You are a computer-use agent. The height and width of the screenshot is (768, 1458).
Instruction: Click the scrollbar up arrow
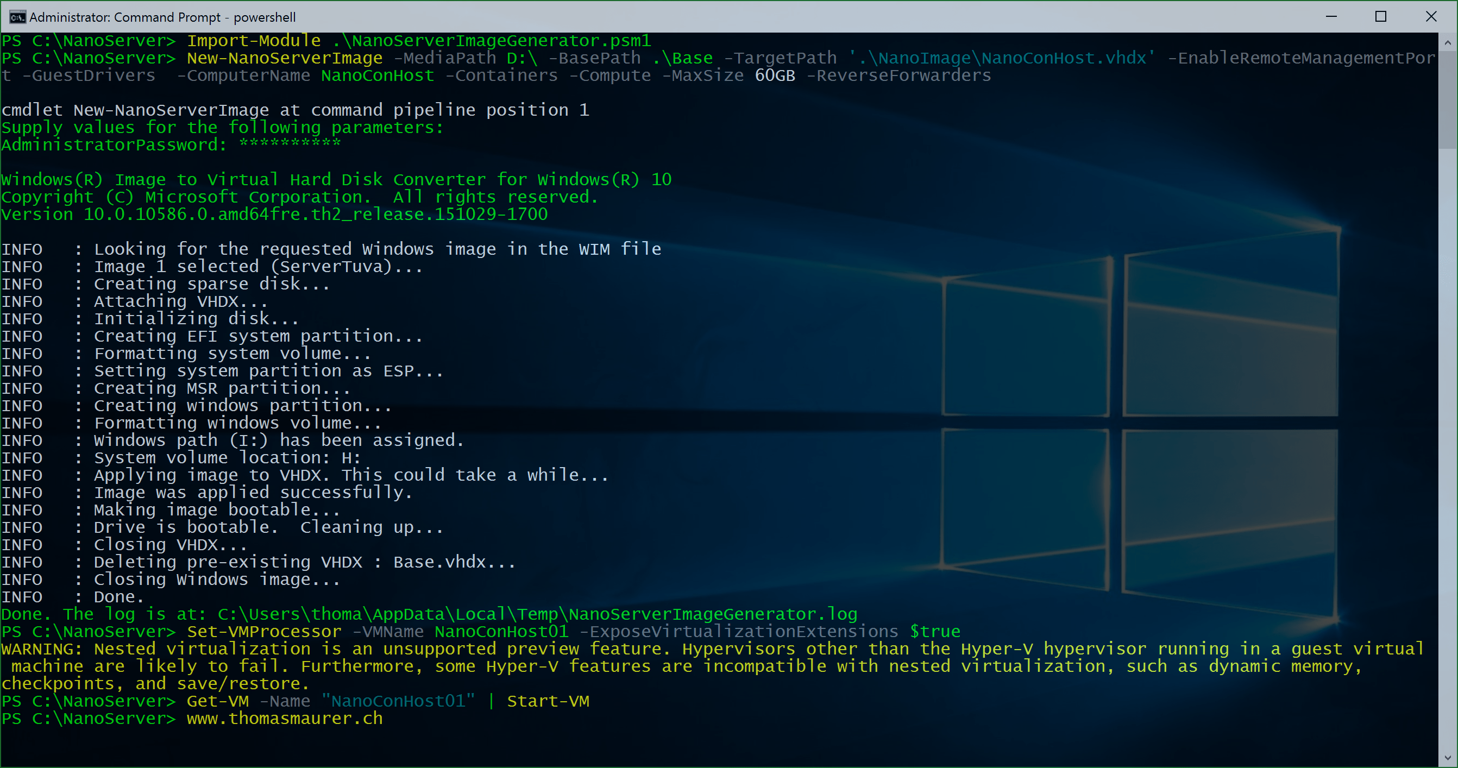(x=1447, y=42)
